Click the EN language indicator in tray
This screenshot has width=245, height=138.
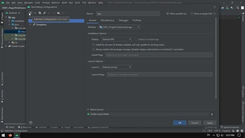[x=208, y=135]
